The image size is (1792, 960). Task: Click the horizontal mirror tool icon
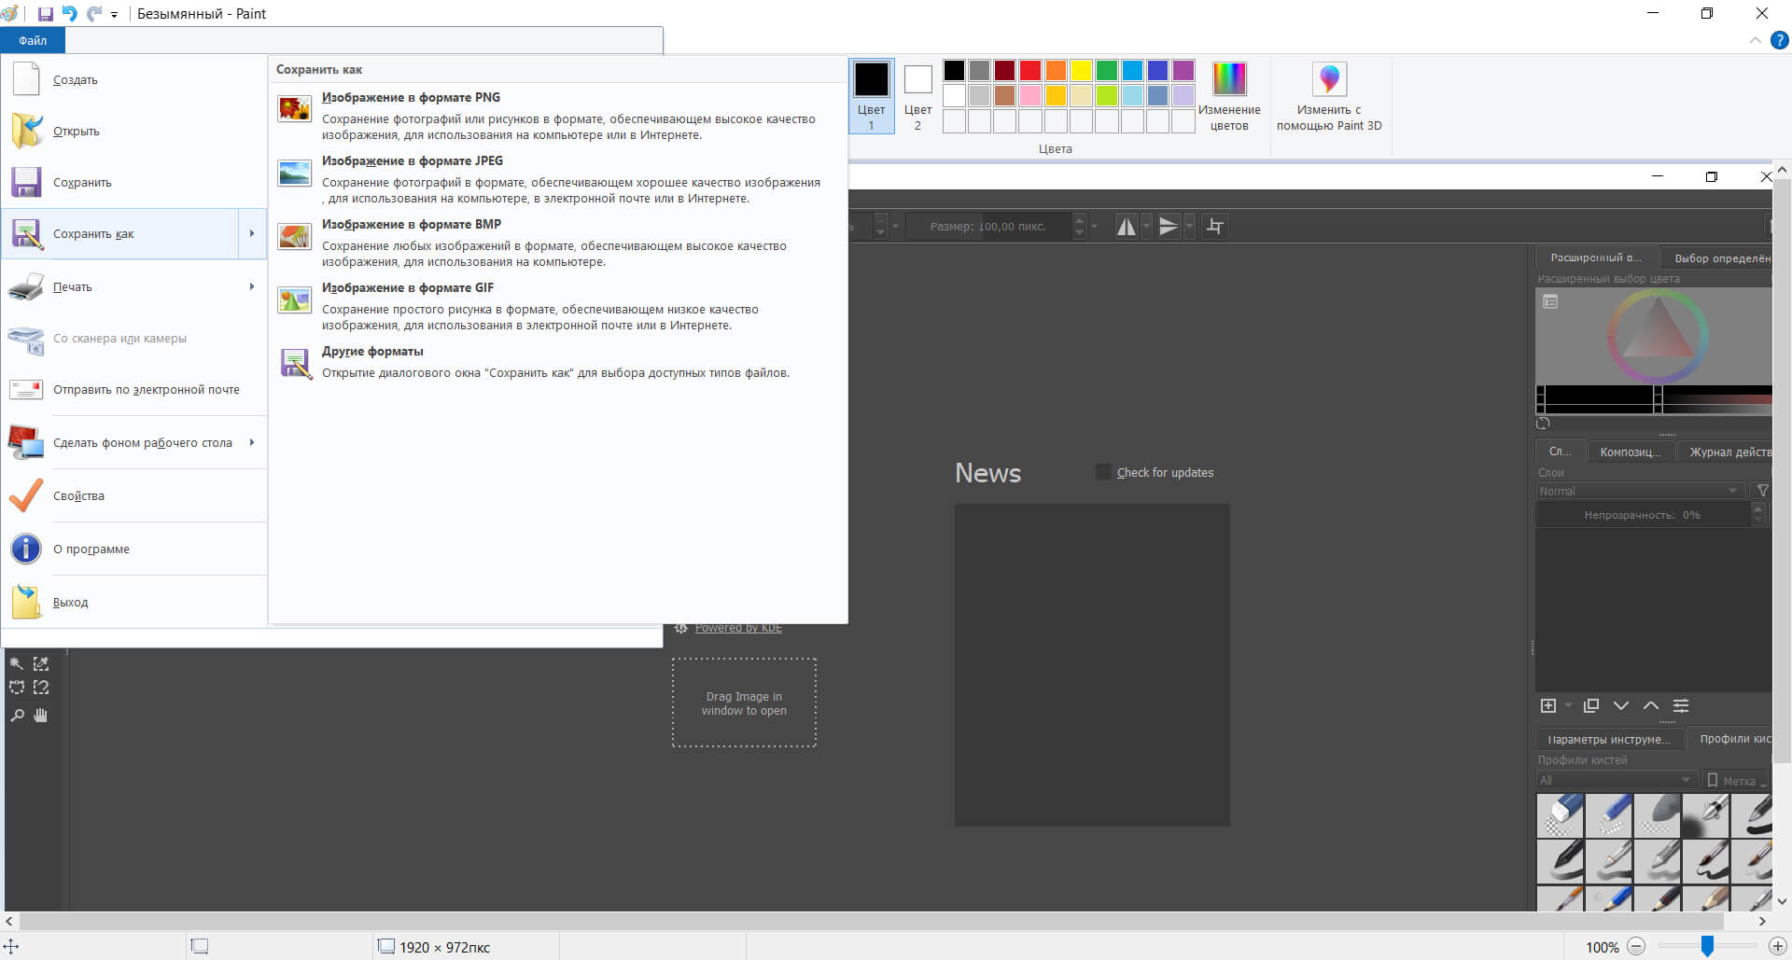pyautogui.click(x=1127, y=227)
